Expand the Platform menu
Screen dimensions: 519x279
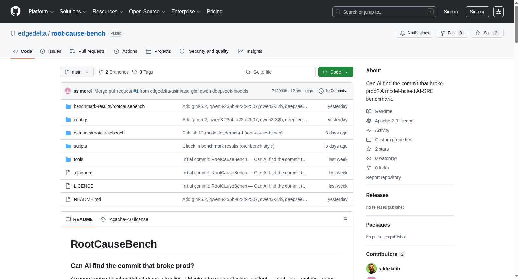(41, 12)
